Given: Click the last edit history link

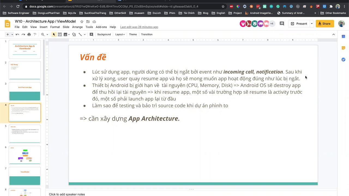Looking at the screenshot, I should pyautogui.click(x=139, y=27).
